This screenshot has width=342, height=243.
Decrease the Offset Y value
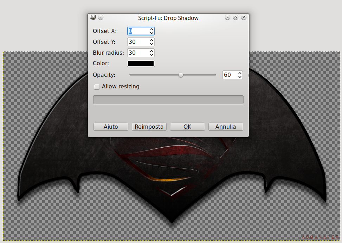[152, 44]
